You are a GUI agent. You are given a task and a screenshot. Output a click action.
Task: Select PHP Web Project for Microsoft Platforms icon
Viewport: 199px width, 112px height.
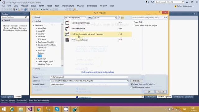[x=67, y=34]
